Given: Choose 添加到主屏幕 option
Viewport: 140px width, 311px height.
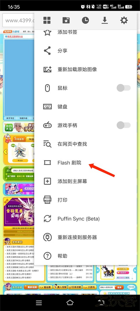Looking at the screenshot, I should 85,181.
